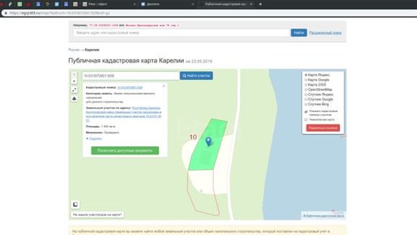The width and height of the screenshot is (417, 235).
Task: Select OpenStreetMap radio option
Action: 306,89
